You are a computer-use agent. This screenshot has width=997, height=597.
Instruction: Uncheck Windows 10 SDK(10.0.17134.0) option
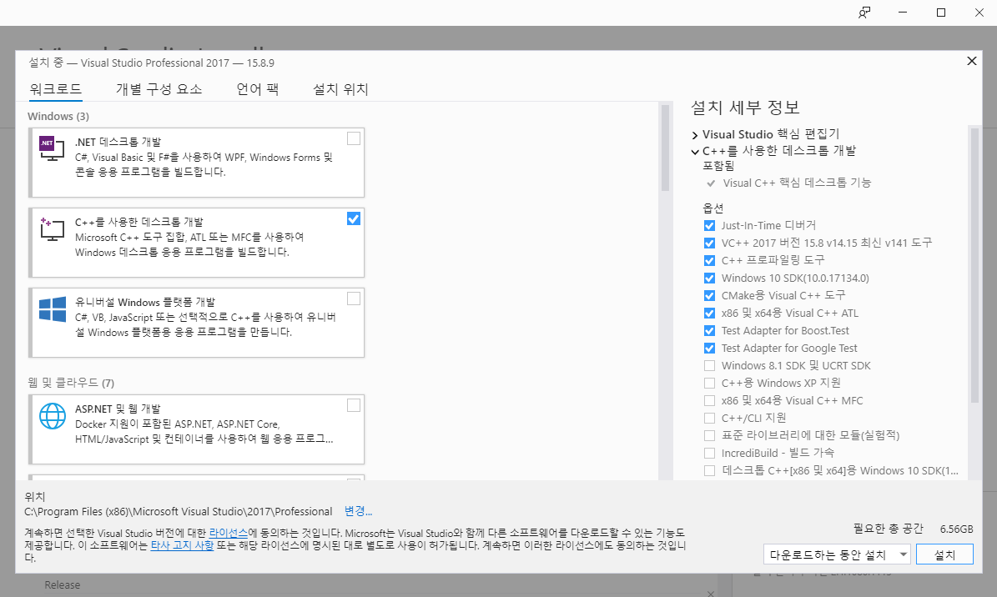[x=710, y=278]
